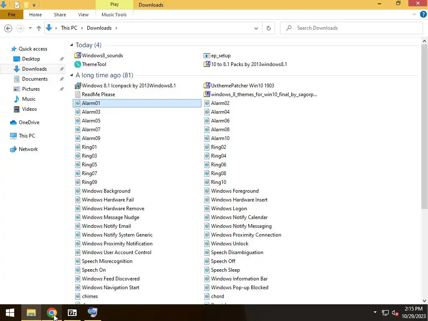Viewport: 428px width, 321px height.
Task: Select the Windows Logon sound icon
Action: click(207, 209)
